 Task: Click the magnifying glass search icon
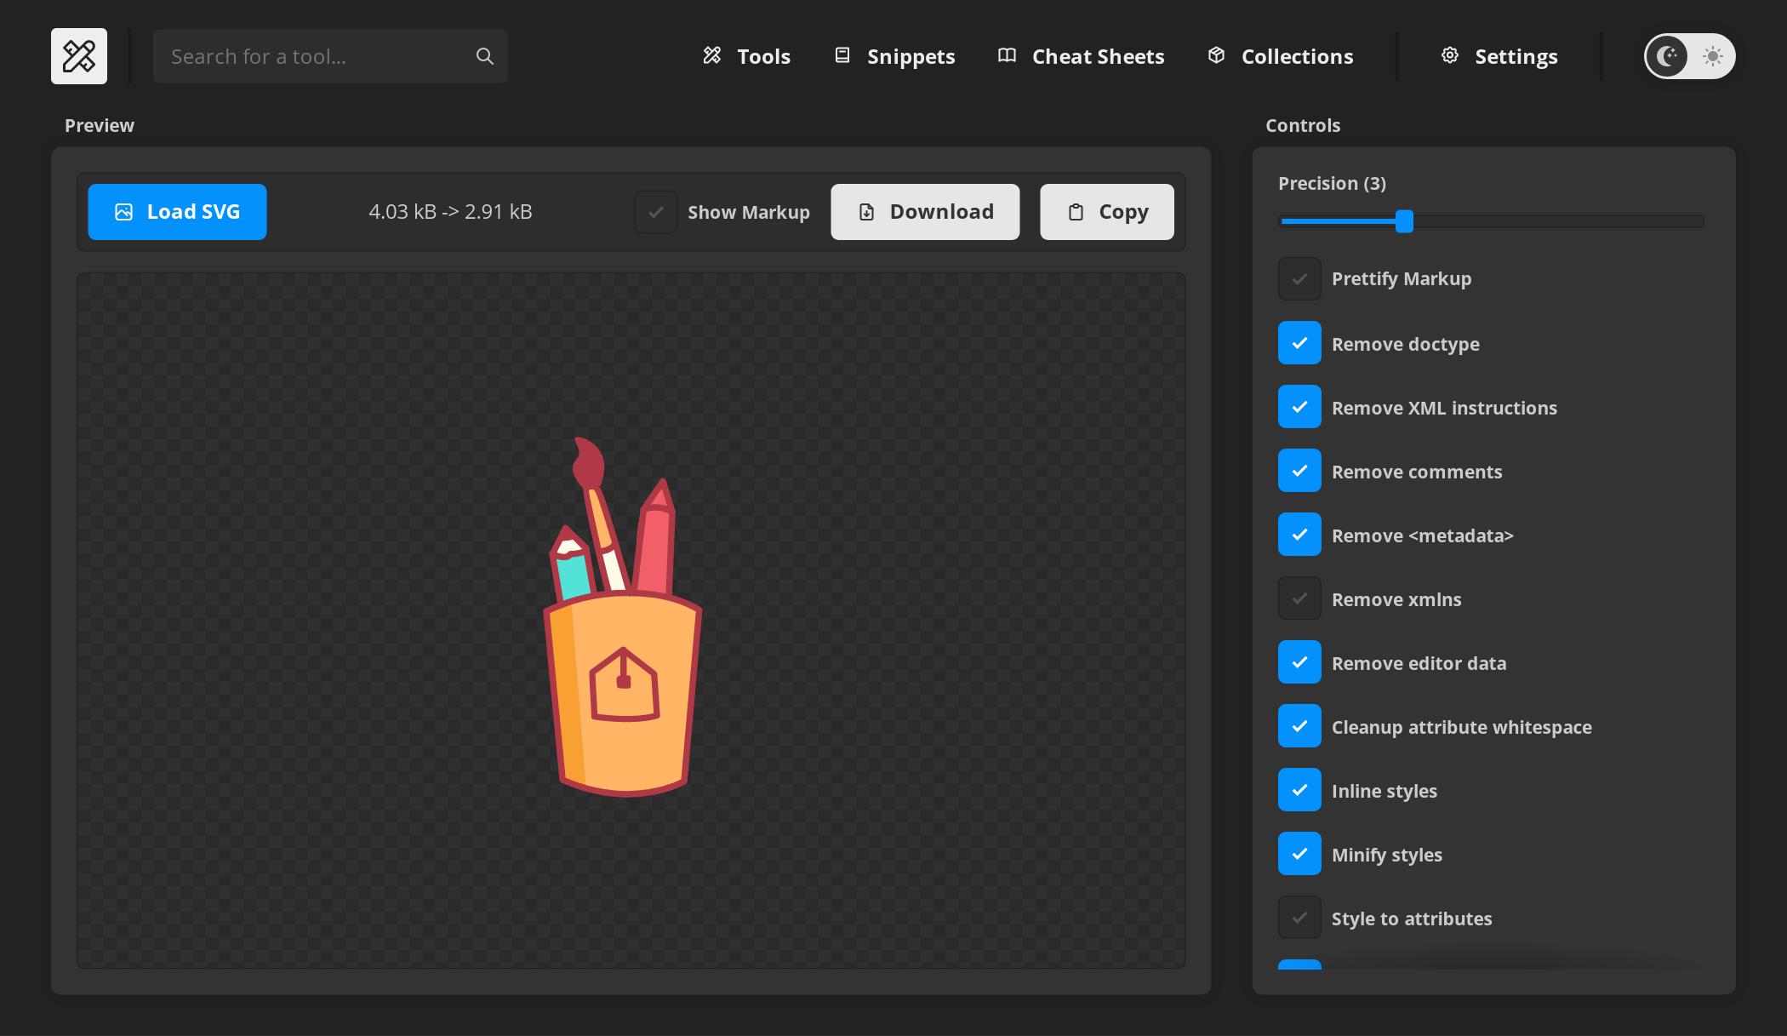point(483,55)
